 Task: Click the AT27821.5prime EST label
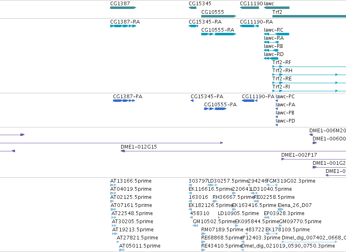[x=137, y=238]
